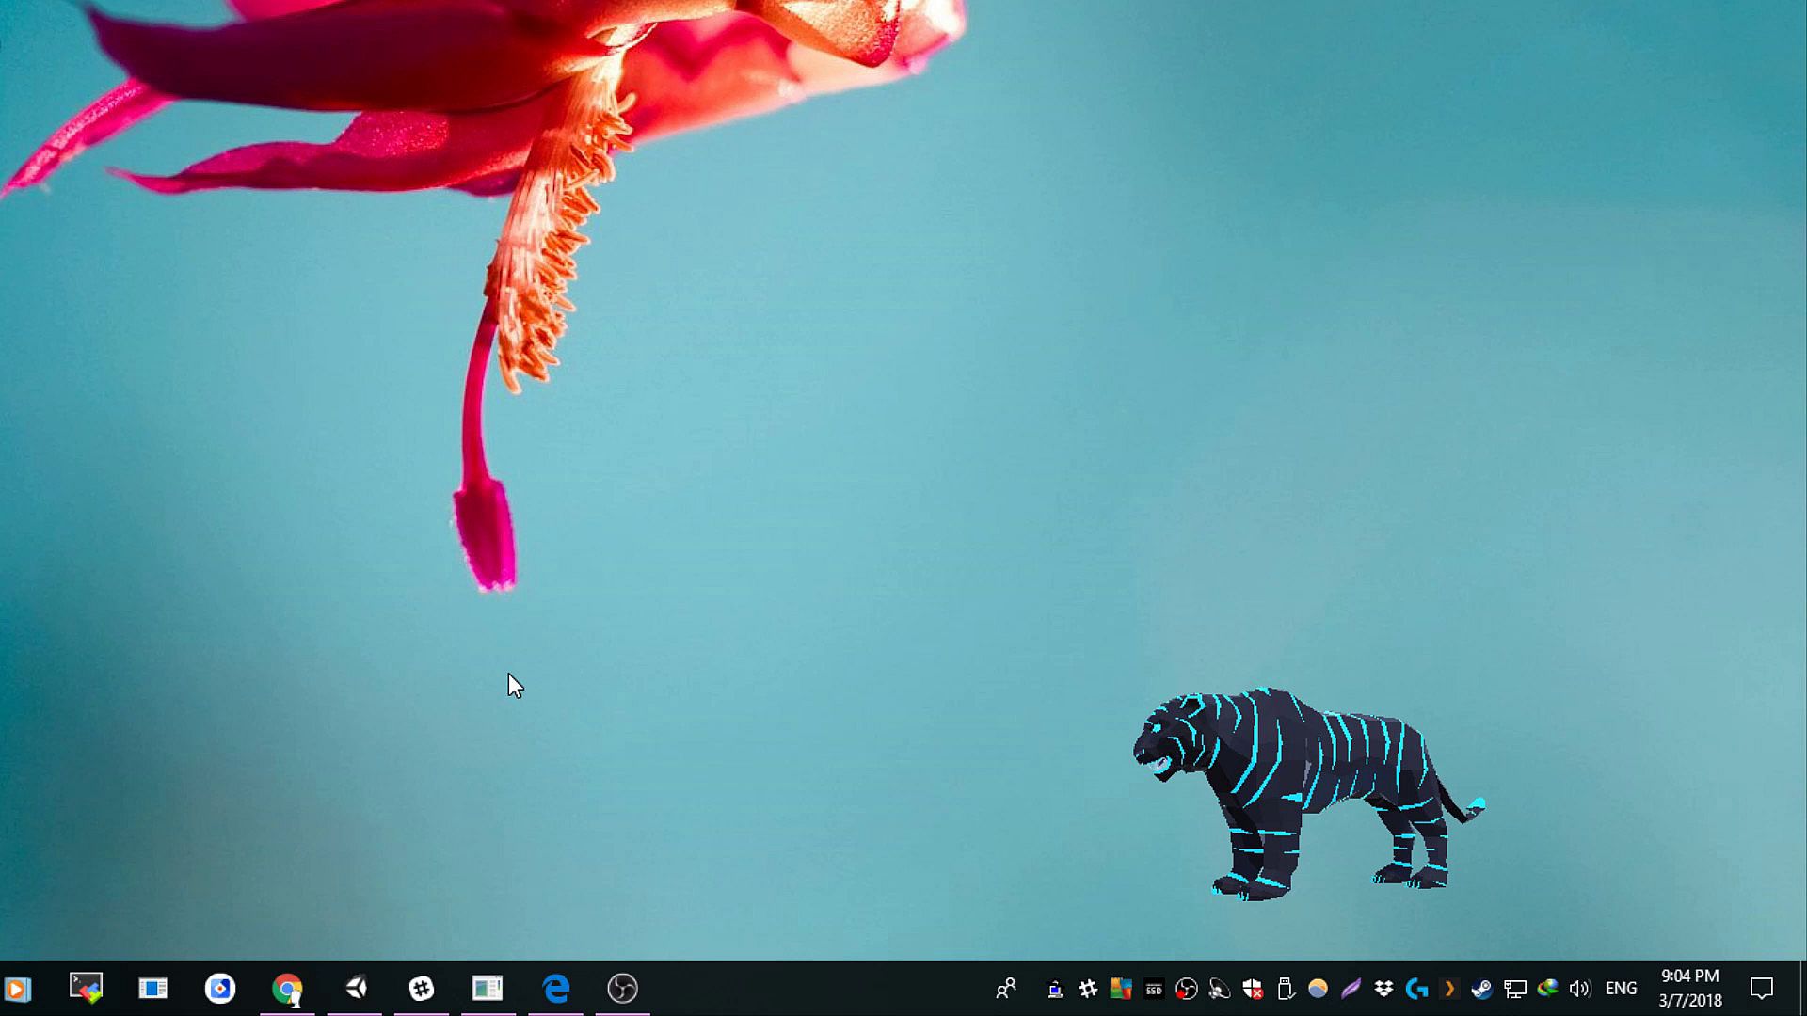
Task: Click the media player icon on taskbar
Action: (17, 989)
